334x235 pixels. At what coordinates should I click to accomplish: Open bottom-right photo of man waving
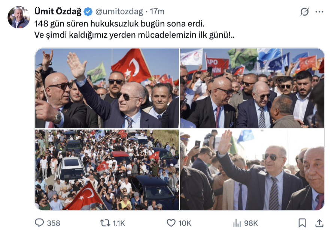pyautogui.click(x=252, y=170)
